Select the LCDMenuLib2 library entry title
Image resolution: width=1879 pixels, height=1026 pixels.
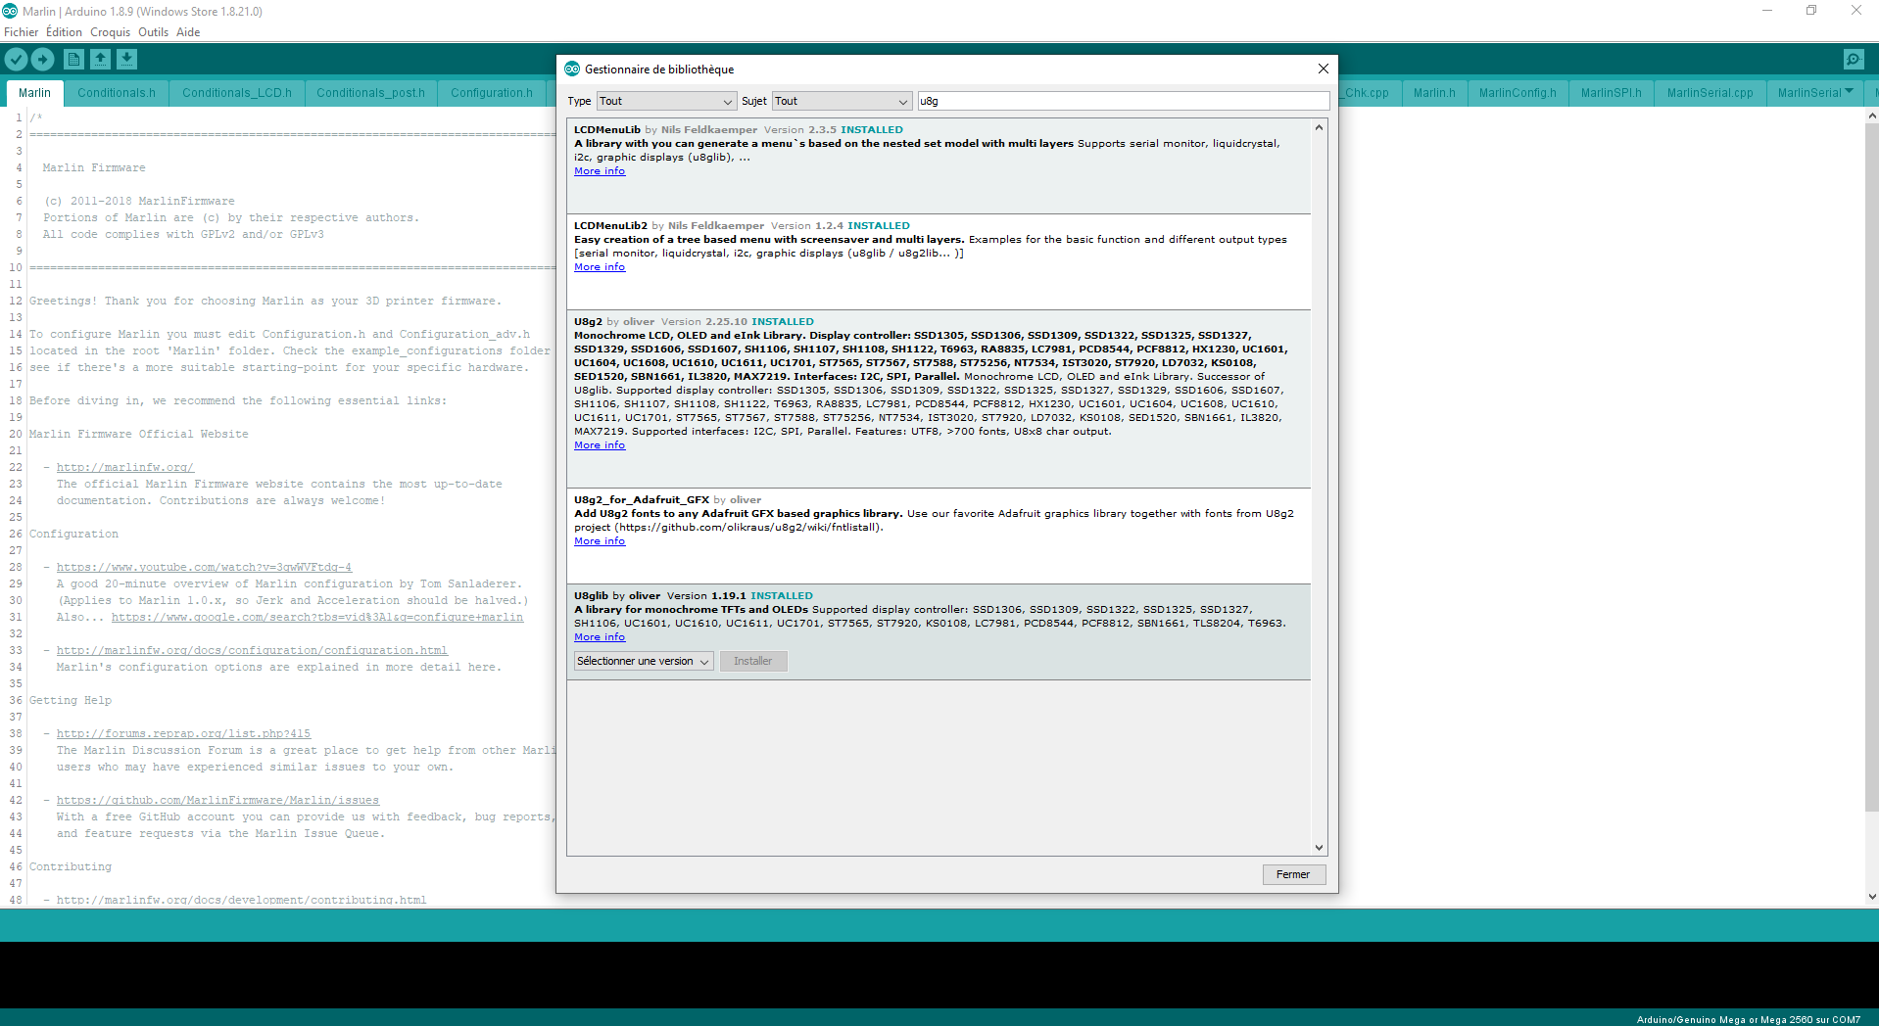pyautogui.click(x=610, y=226)
